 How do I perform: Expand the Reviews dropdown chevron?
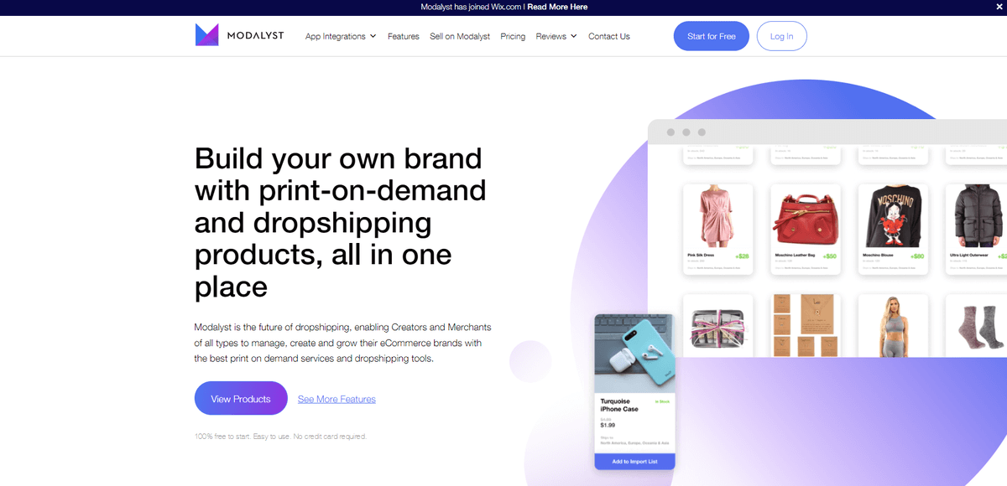(x=573, y=36)
